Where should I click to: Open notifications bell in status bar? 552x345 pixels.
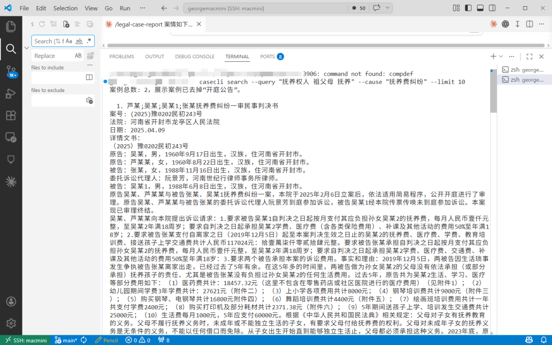coord(544,340)
